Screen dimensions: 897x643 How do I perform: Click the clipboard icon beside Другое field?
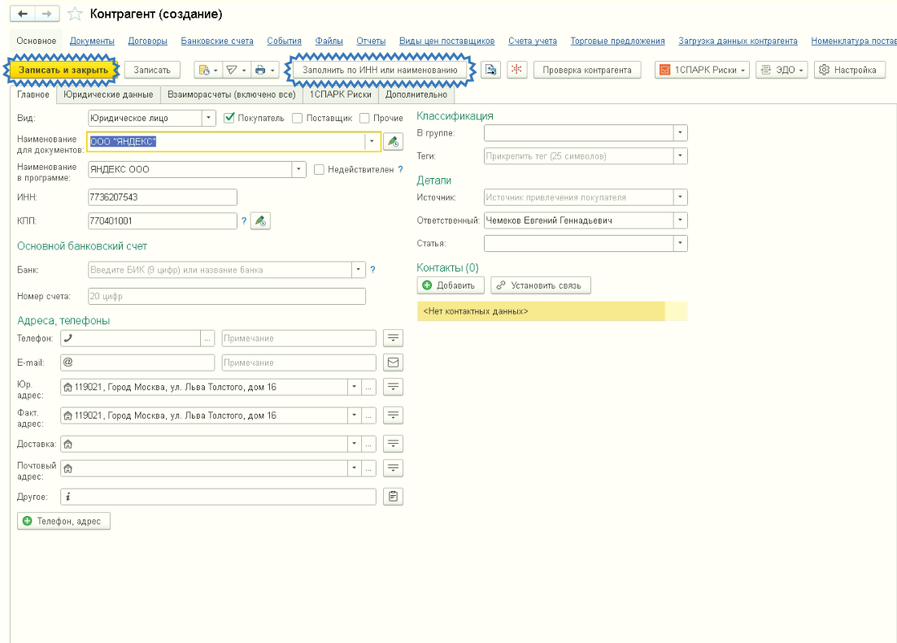393,497
